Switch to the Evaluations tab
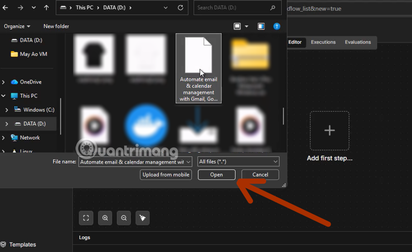The image size is (412, 252). [358, 42]
